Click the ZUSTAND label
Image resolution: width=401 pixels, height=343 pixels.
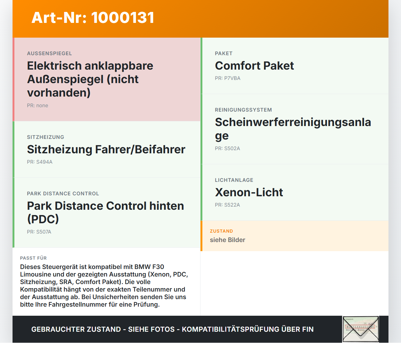tap(221, 231)
